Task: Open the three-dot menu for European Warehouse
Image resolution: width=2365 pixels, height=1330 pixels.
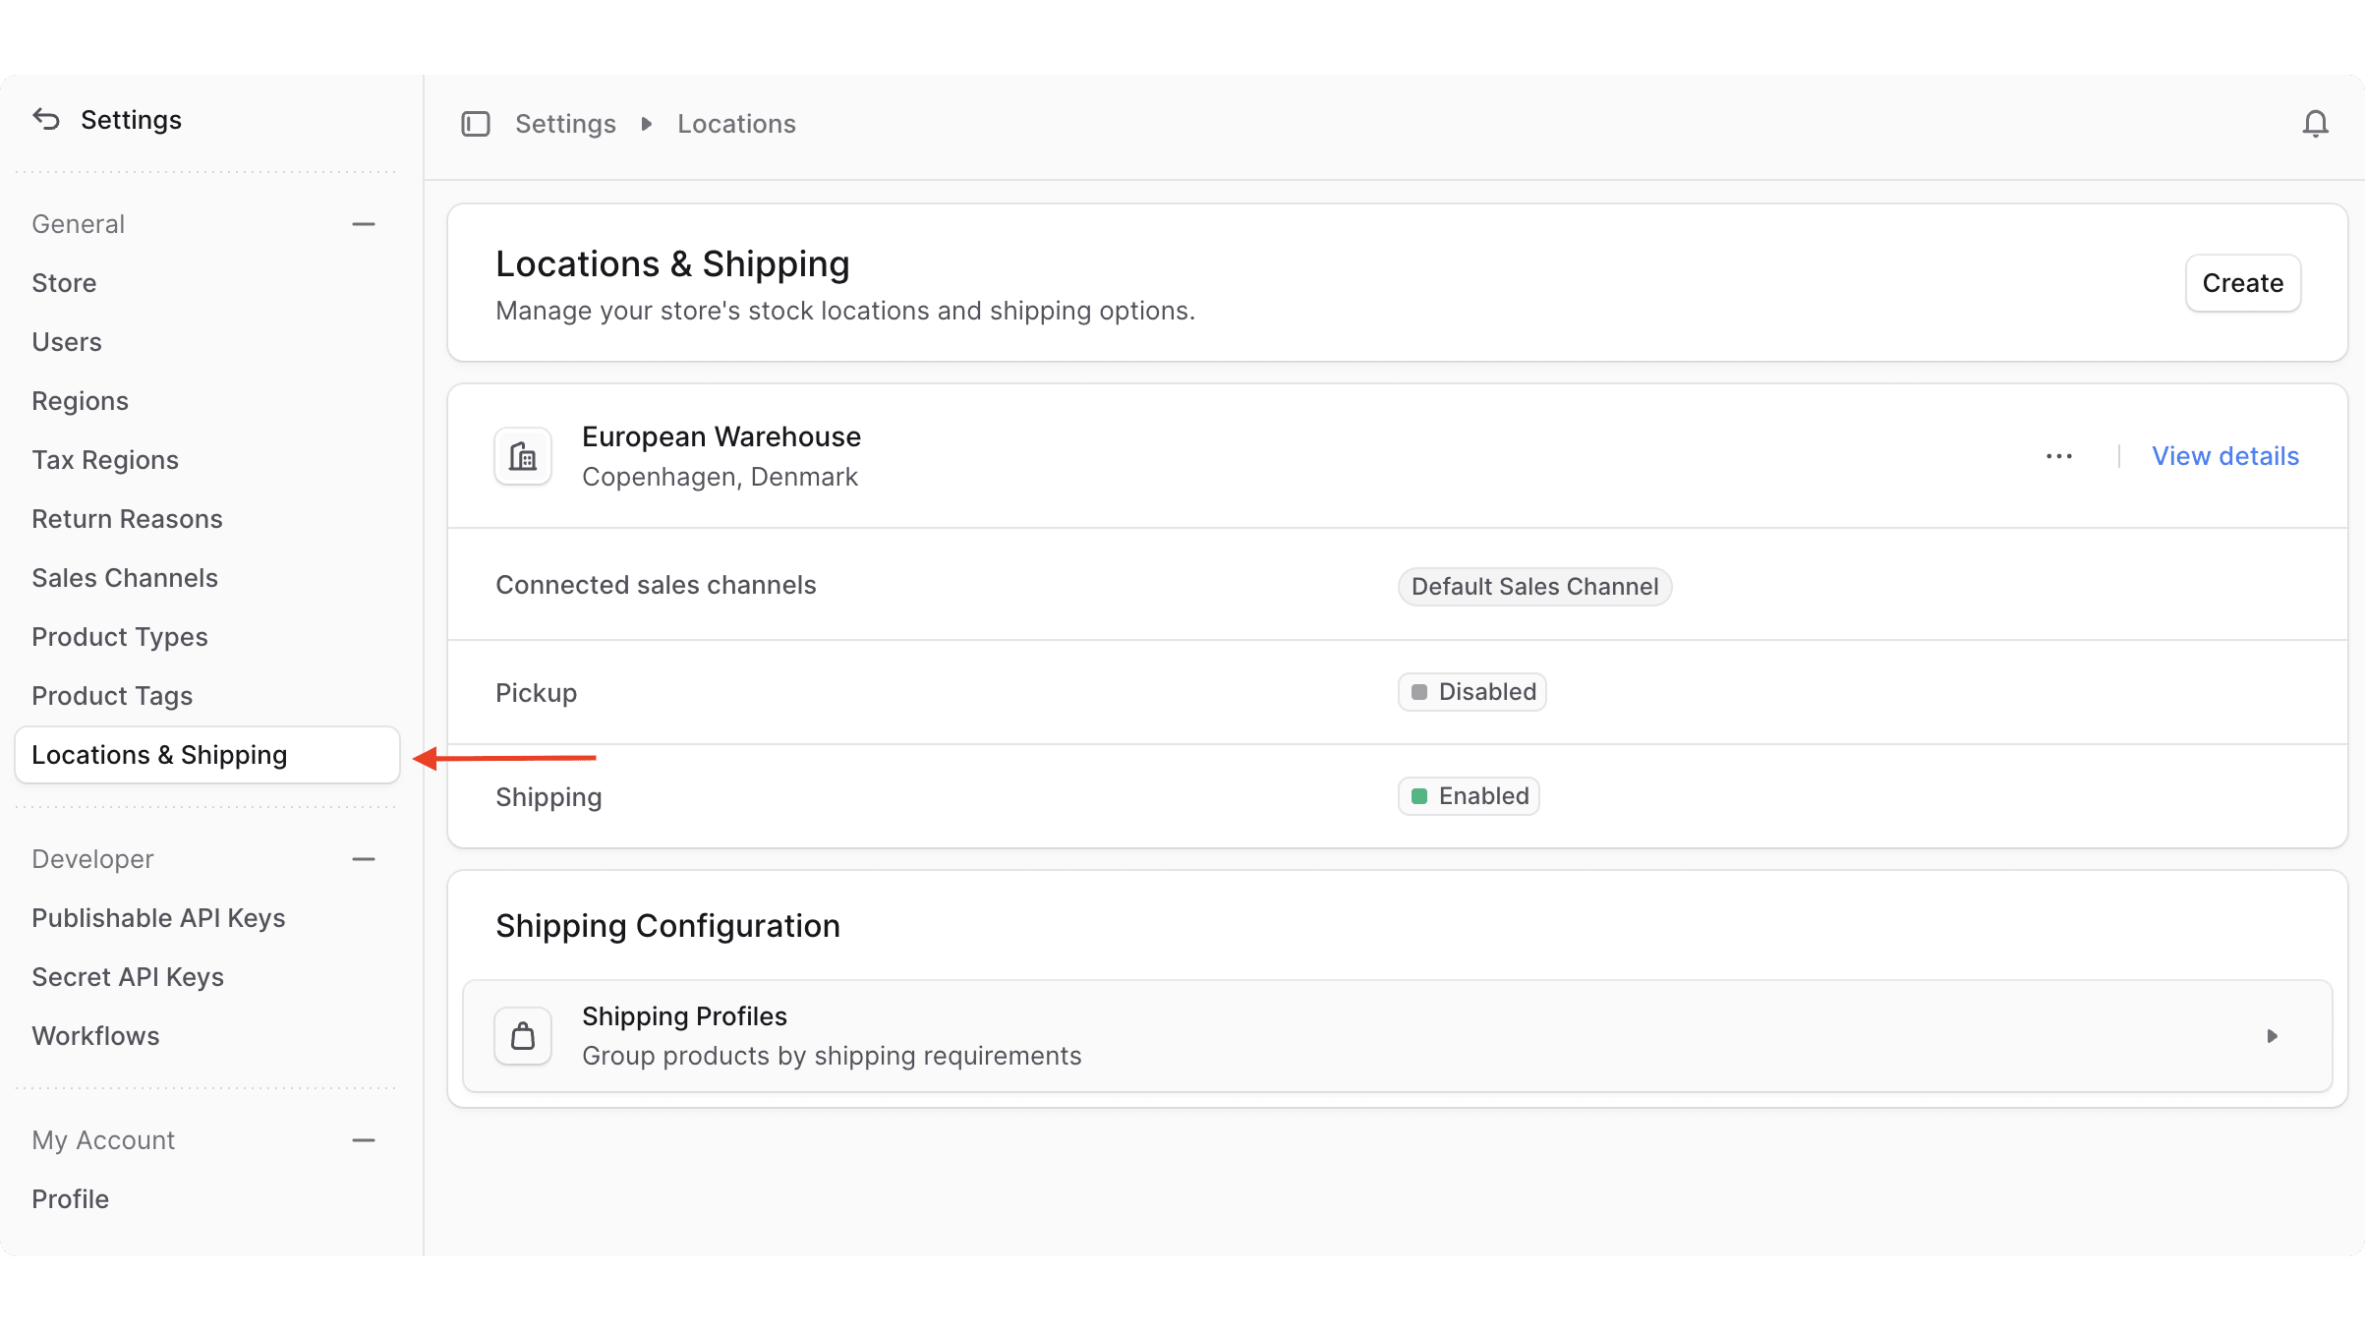Action: pos(2058,455)
